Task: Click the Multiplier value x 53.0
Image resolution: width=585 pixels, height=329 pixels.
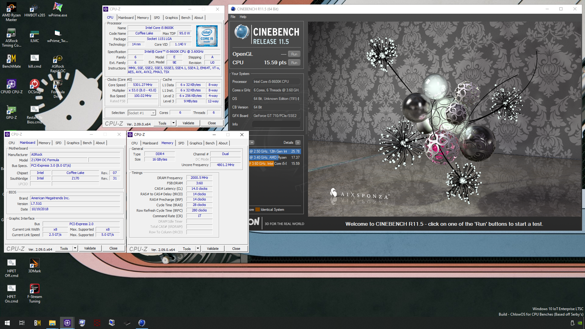Action: coord(143,90)
